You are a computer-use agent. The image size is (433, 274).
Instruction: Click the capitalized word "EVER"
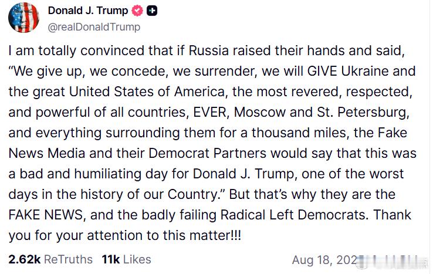click(x=210, y=112)
